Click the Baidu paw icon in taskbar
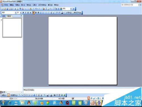The width and height of the screenshot is (142, 107). click(x=99, y=103)
